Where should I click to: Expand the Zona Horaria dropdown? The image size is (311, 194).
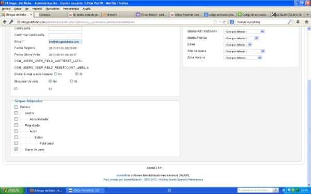(243, 57)
